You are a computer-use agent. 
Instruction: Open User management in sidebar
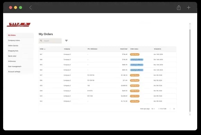click(x=20, y=66)
